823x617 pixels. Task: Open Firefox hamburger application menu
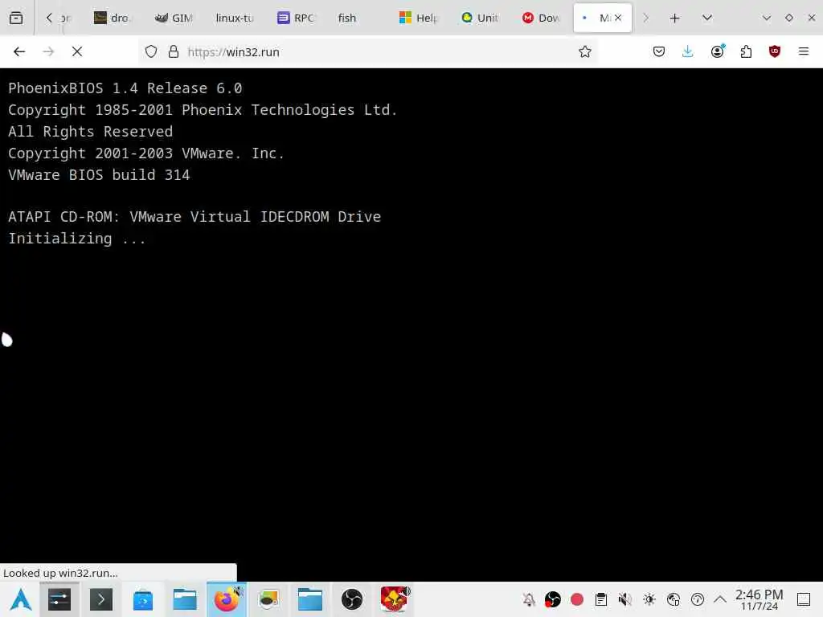coord(804,51)
